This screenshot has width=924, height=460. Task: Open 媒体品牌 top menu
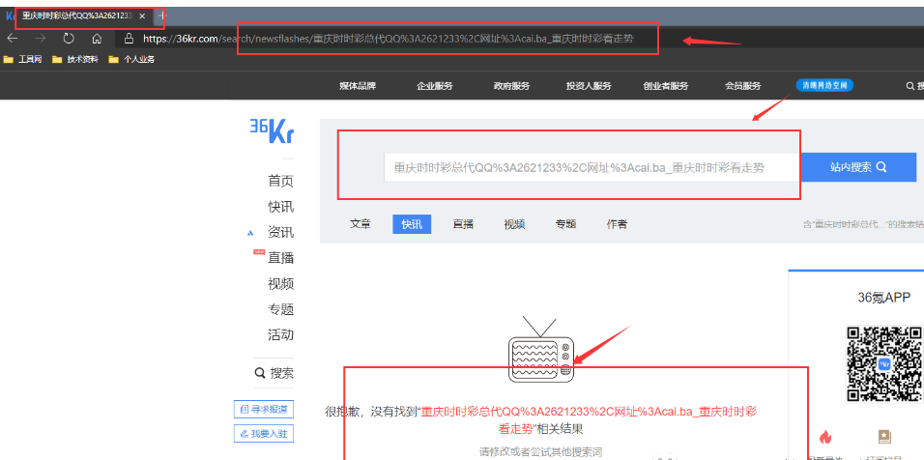[x=358, y=86]
